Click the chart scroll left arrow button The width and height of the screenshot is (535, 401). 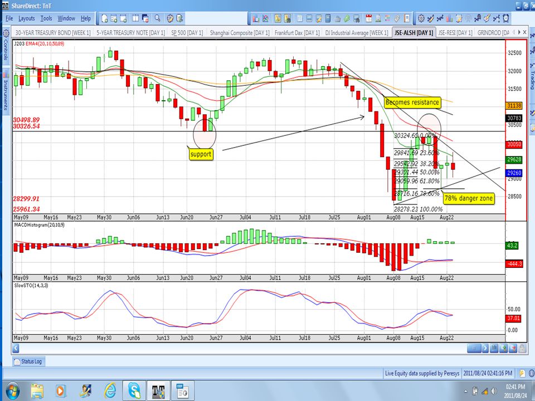coord(16,348)
